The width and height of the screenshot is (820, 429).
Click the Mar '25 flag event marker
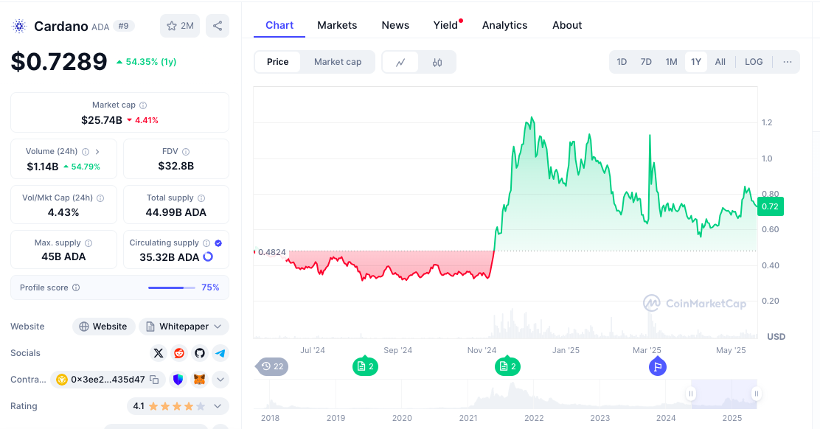[657, 366]
